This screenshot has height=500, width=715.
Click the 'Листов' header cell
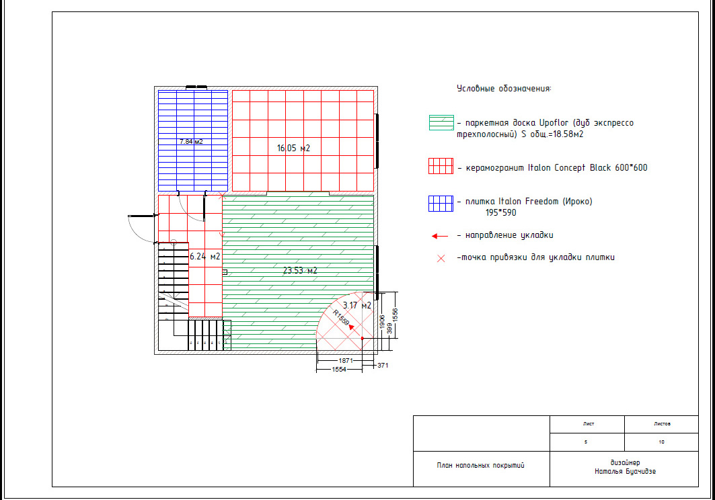pos(661,424)
